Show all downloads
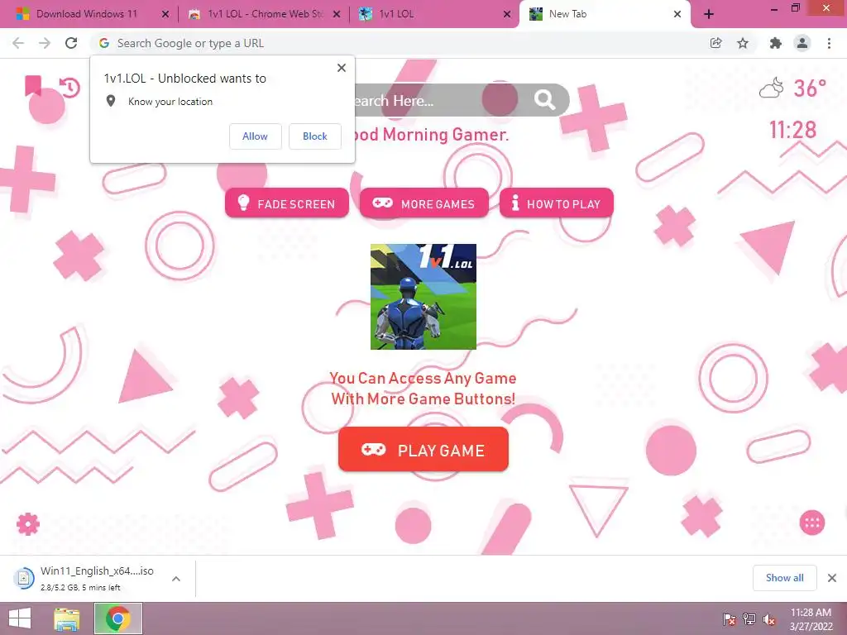Screen dimensions: 847x635 click(784, 578)
